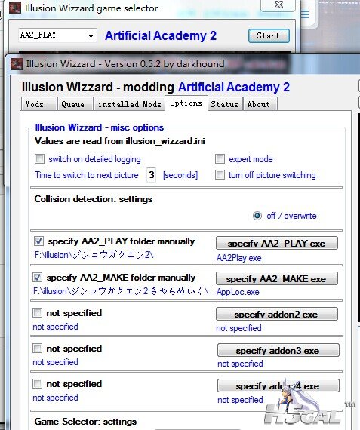Select the off / overwrite radio button
This screenshot has height=430, width=360.
(257, 216)
